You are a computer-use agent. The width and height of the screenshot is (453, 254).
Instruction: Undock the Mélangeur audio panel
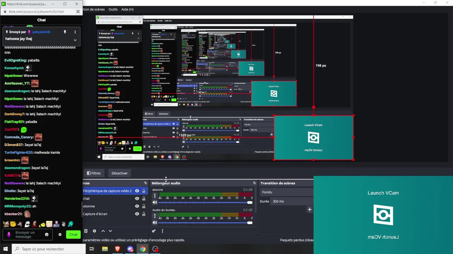click(254, 183)
